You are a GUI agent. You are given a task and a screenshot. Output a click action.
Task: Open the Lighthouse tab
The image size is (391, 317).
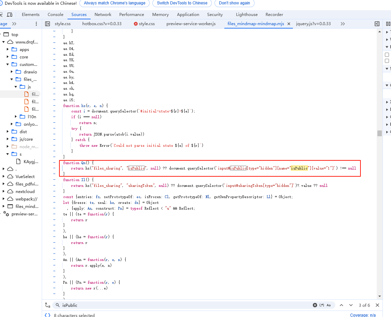tap(247, 15)
